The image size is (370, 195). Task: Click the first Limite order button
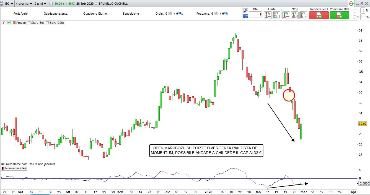268,15
